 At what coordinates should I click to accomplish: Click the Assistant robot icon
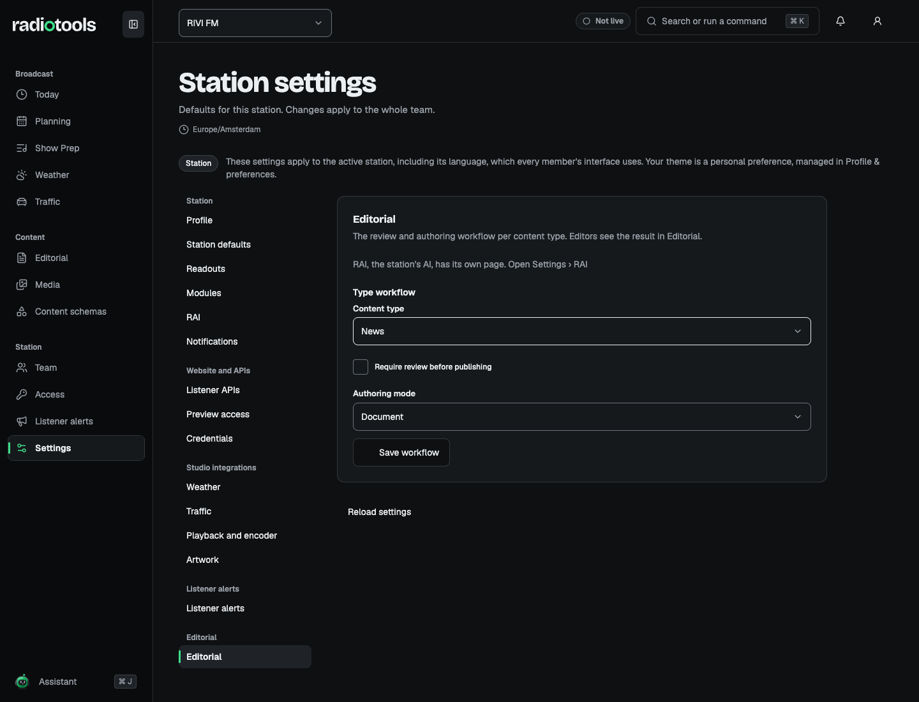pyautogui.click(x=22, y=682)
